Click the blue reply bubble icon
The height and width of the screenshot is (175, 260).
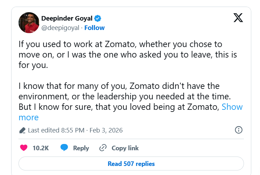tap(64, 148)
